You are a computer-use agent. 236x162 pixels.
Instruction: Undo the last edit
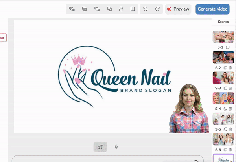pyautogui.click(x=146, y=9)
